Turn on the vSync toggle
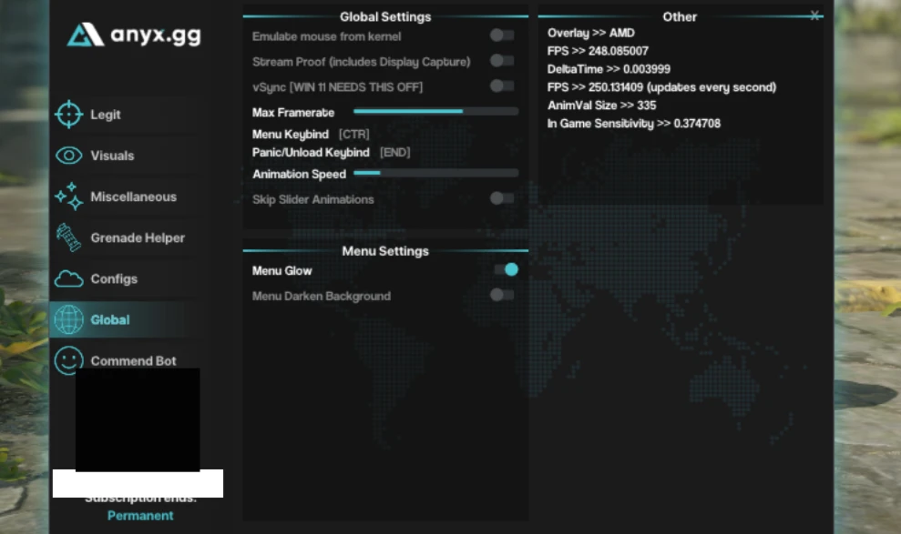The height and width of the screenshot is (534, 901). click(502, 86)
